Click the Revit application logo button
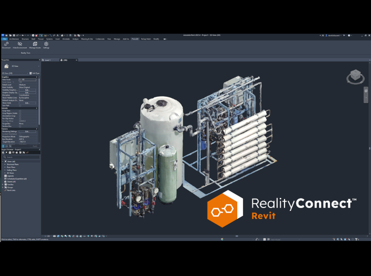The image size is (371, 276). click(3, 35)
